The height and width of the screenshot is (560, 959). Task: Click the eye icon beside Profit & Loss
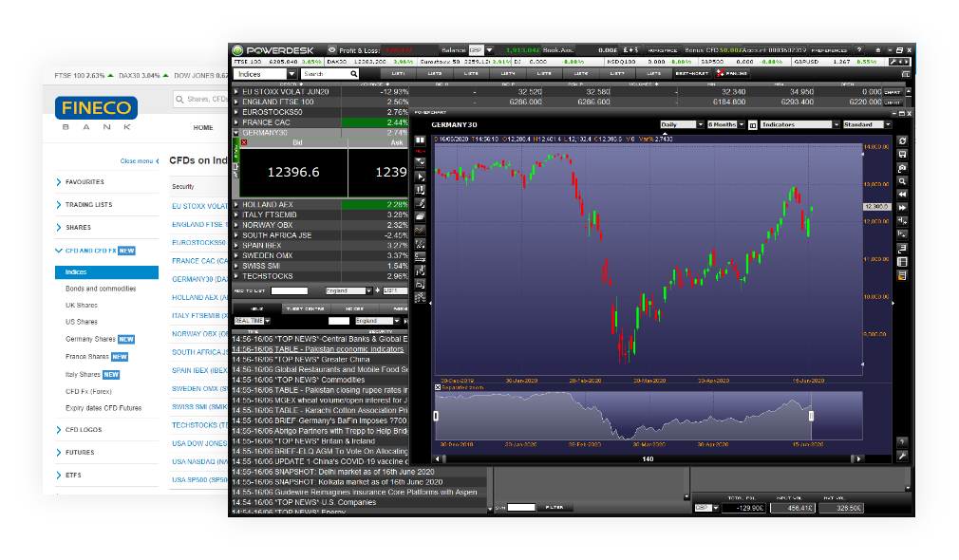[x=332, y=50]
